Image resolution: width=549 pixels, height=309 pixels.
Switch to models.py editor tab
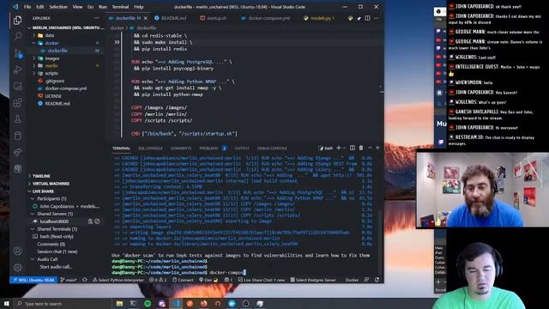coord(319,18)
